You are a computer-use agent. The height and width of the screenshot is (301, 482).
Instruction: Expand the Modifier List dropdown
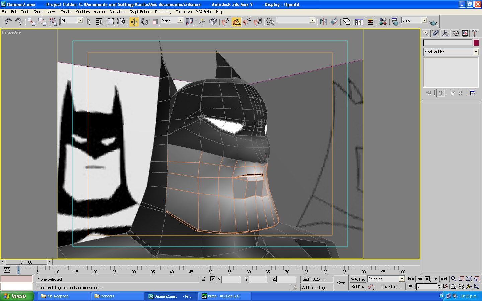[476, 52]
